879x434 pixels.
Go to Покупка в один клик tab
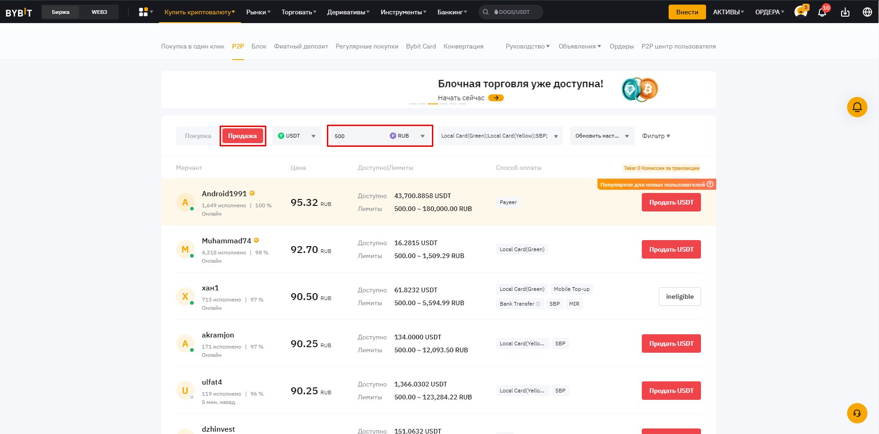click(193, 46)
